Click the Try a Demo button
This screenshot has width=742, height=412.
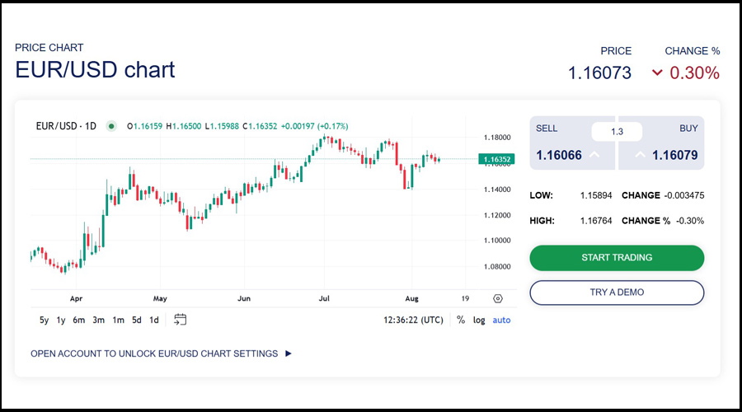[x=617, y=293]
